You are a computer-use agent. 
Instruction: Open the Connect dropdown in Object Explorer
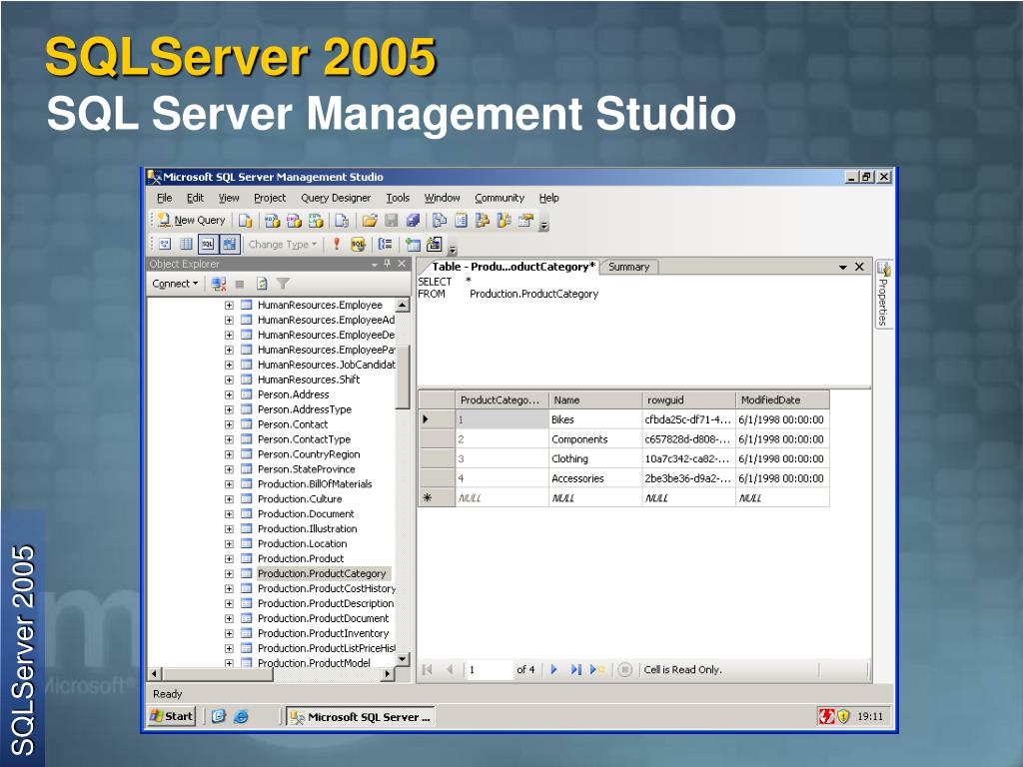[175, 284]
